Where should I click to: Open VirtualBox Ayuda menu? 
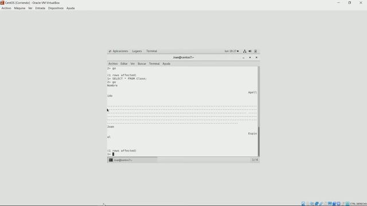(71, 8)
